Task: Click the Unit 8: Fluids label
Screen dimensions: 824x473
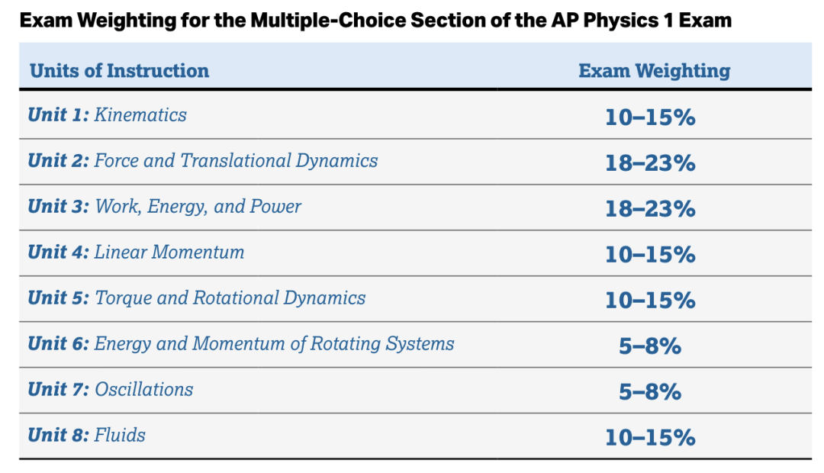Action: tap(87, 435)
